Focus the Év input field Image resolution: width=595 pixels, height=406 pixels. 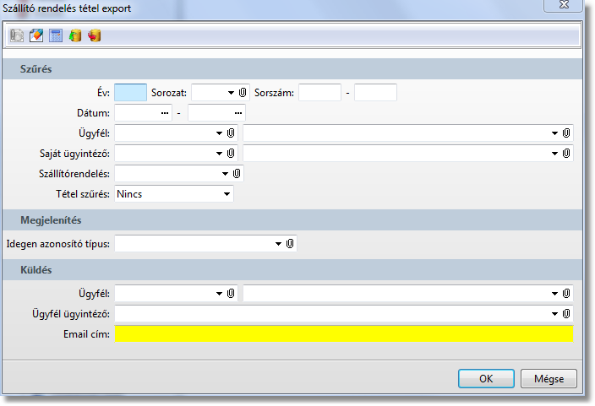pyautogui.click(x=130, y=93)
